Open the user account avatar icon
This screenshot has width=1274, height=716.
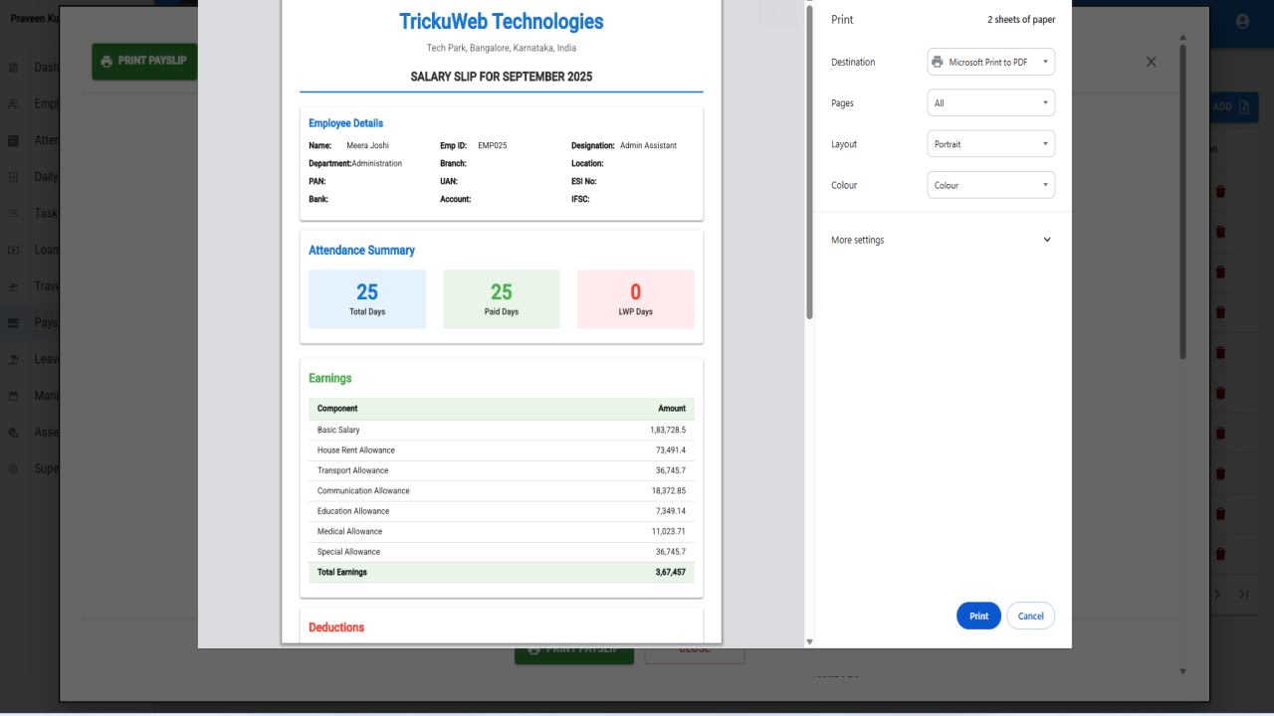point(1242,21)
